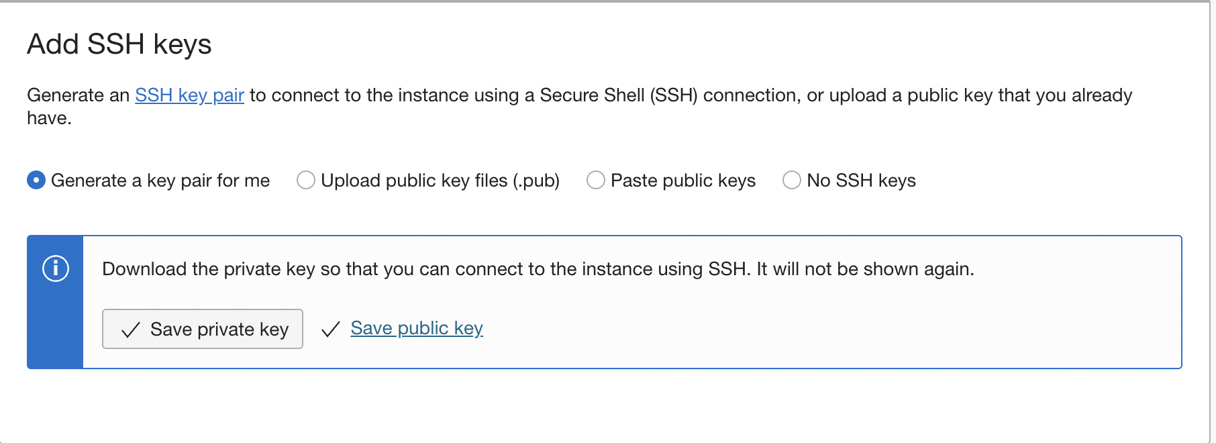1216x443 pixels.
Task: Select the Paste public keys radio circle
Action: point(596,181)
